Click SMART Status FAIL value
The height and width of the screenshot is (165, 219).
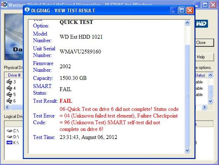tap(65, 89)
